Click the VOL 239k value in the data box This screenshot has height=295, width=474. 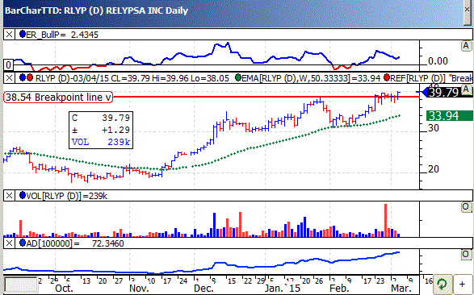(x=101, y=142)
